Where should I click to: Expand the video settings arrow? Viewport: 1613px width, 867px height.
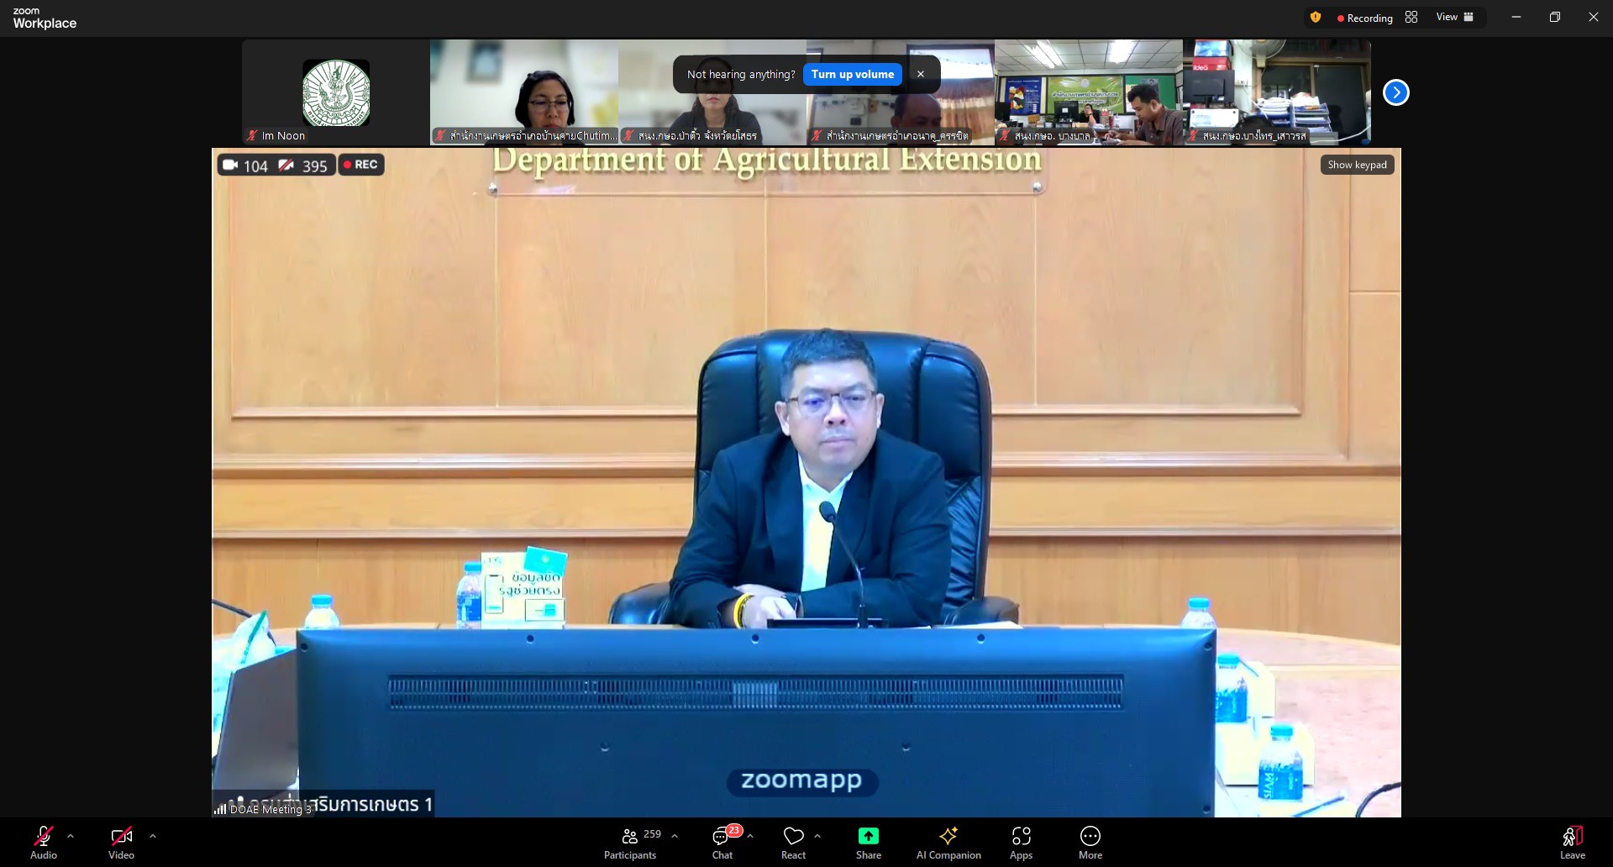pos(153,836)
